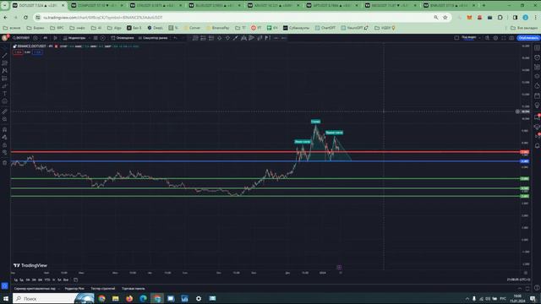The image size is (541, 304).
Task: Expand the screener type dropdown arrow
Action: (58, 289)
